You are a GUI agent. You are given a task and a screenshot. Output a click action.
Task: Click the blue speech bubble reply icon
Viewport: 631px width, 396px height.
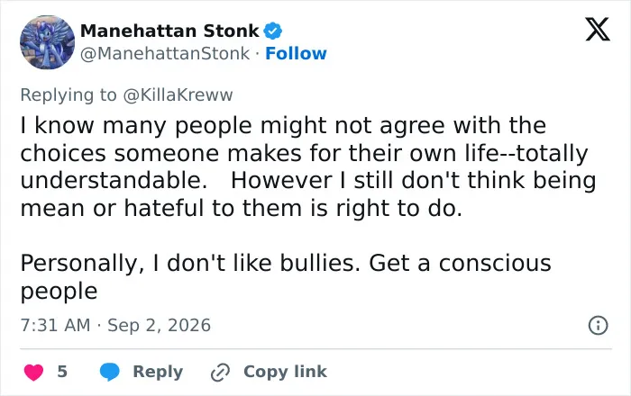click(109, 372)
